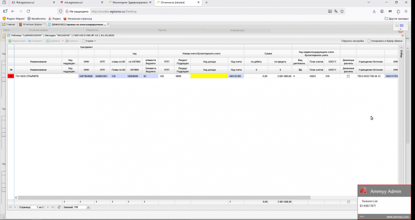This screenshot has width=415, height=220.
Task: Open the browser extensions icon
Action: pos(398,11)
